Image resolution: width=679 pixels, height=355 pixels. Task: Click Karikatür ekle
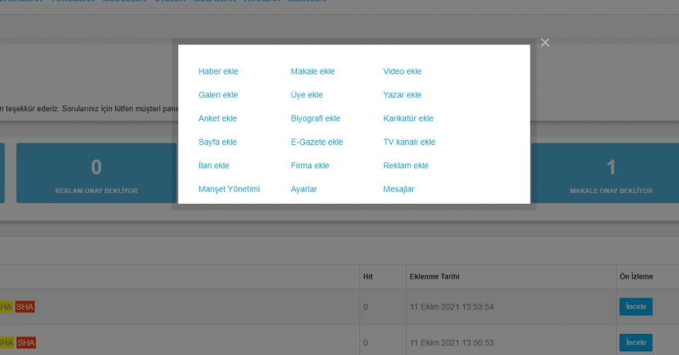click(408, 119)
